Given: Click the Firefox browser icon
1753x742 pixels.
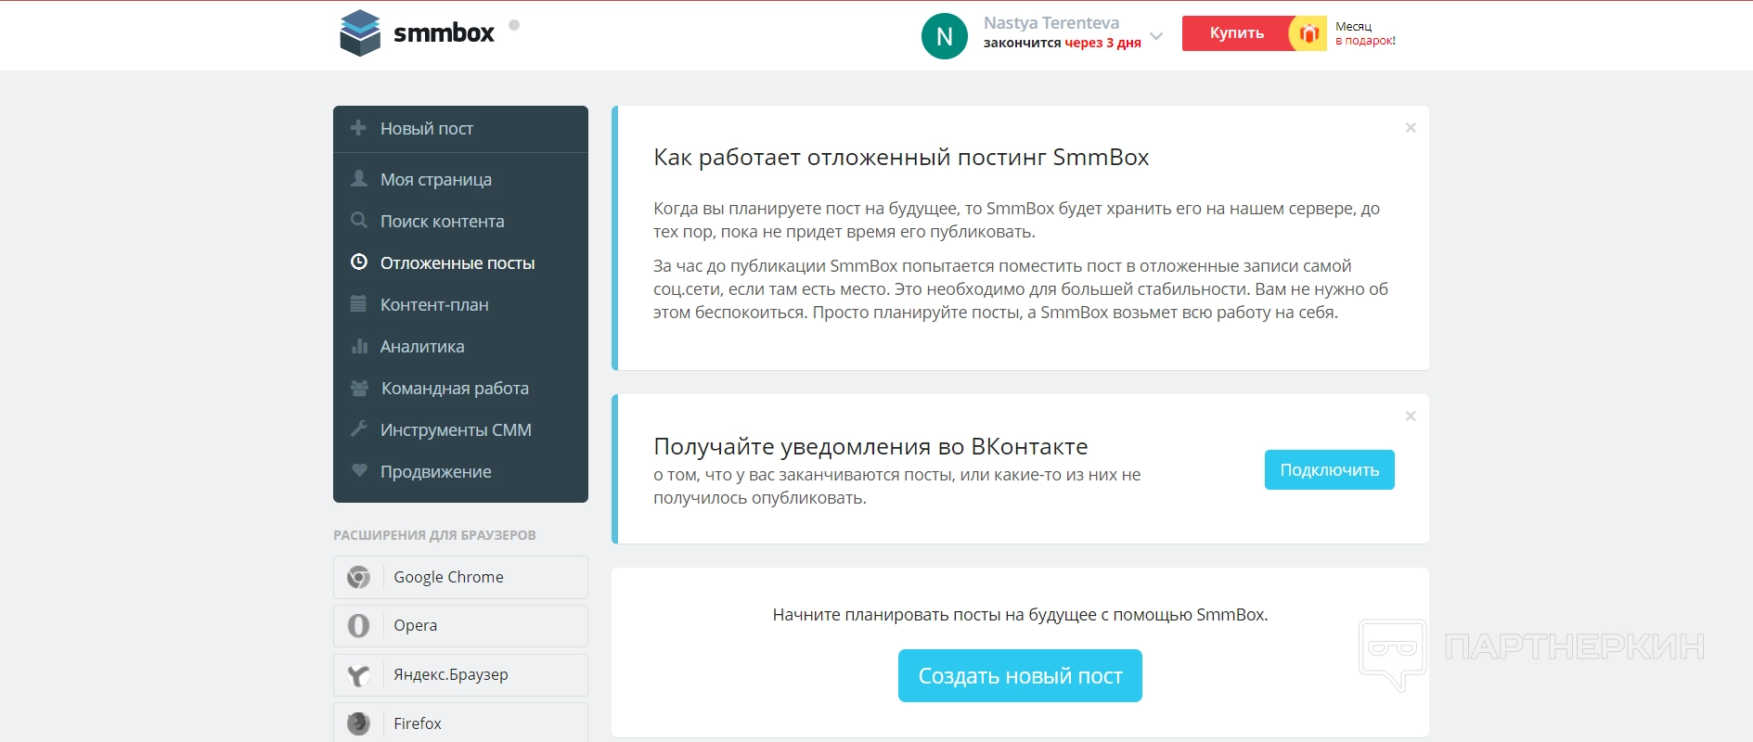Looking at the screenshot, I should tap(359, 723).
